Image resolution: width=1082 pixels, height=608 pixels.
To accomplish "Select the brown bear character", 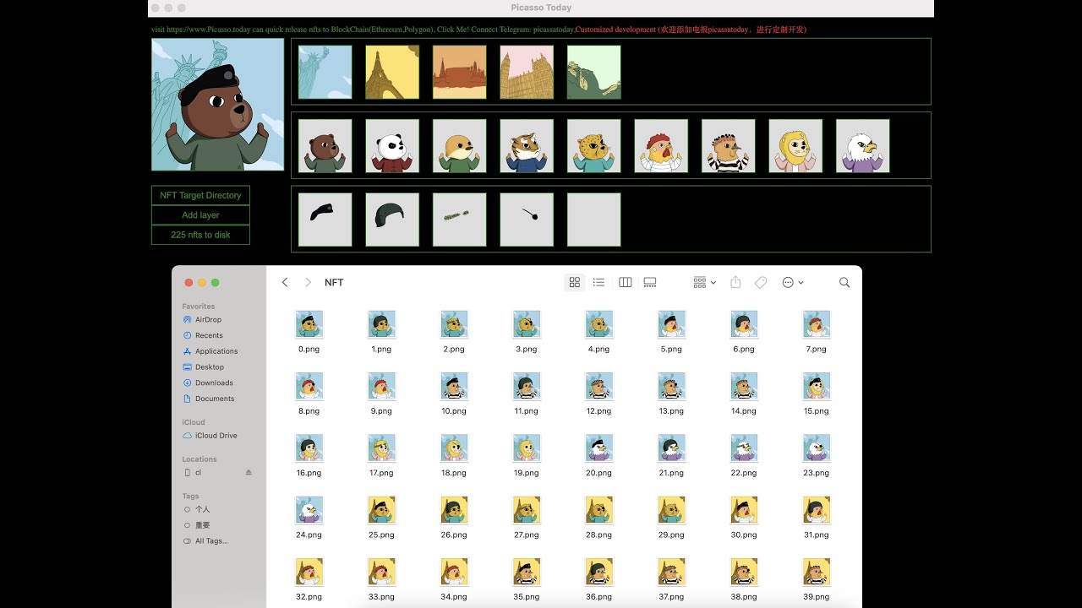I will tap(325, 146).
